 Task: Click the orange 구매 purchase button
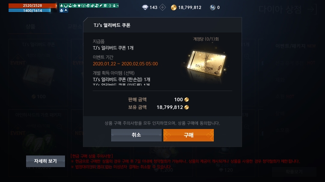pyautogui.click(x=189, y=135)
